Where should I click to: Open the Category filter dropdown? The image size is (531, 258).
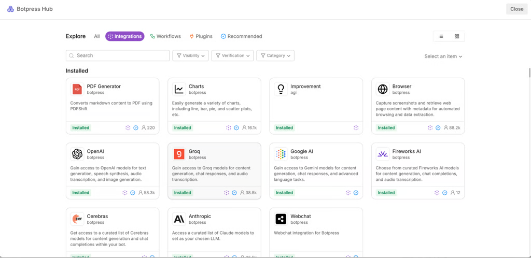pyautogui.click(x=275, y=55)
